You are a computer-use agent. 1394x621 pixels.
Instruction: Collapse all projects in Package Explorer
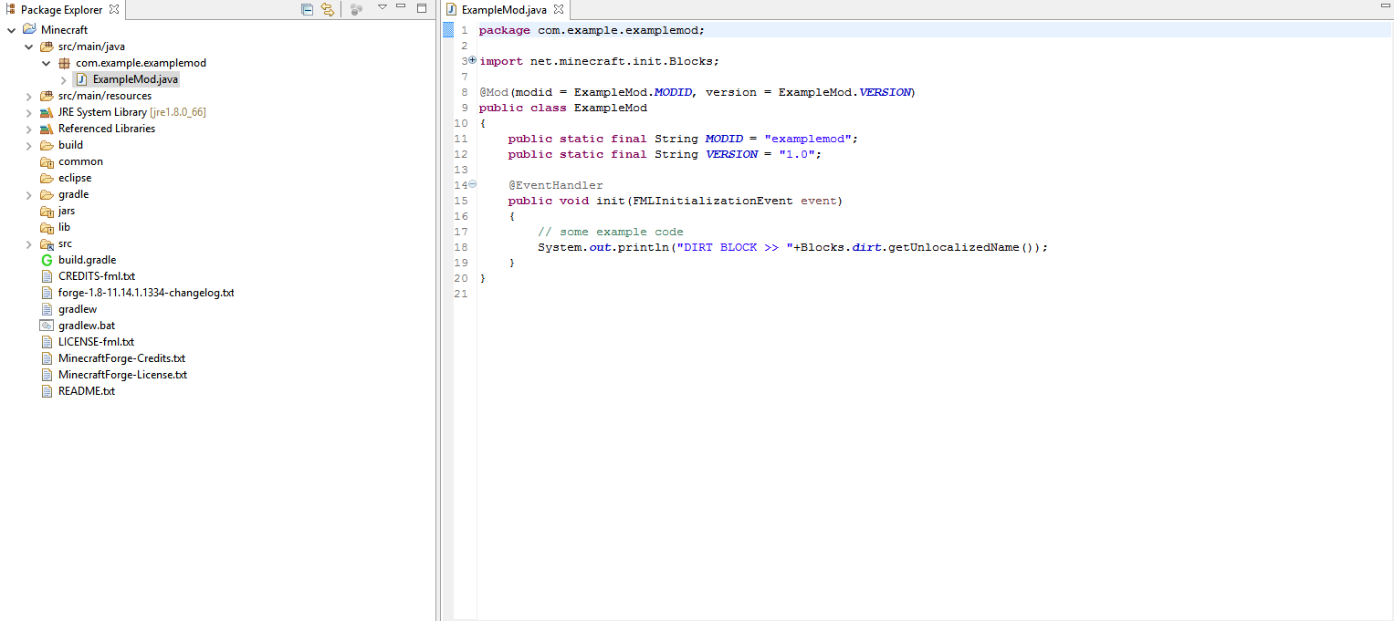[308, 8]
